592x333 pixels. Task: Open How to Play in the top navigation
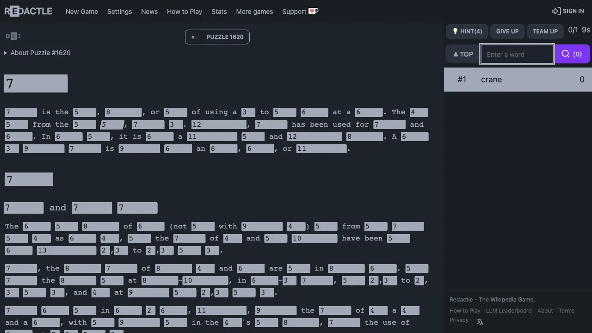click(185, 12)
